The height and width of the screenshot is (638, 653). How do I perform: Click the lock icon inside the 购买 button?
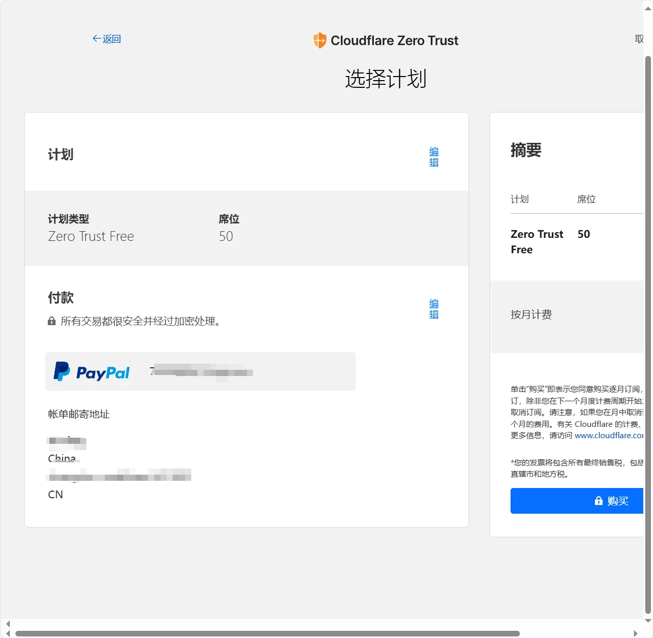(x=598, y=501)
